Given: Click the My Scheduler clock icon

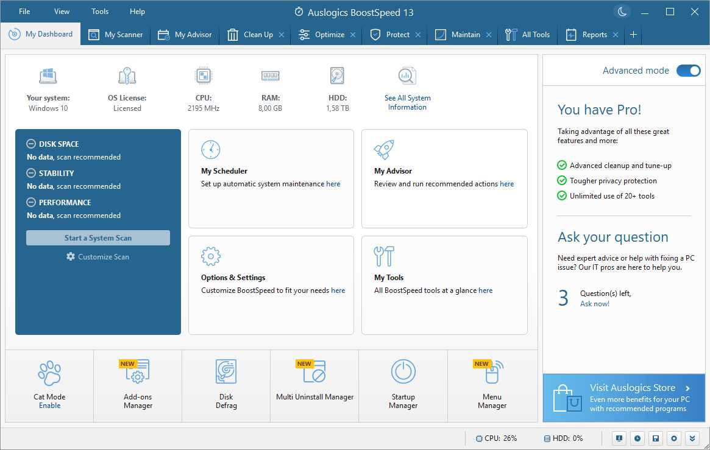Looking at the screenshot, I should [210, 150].
